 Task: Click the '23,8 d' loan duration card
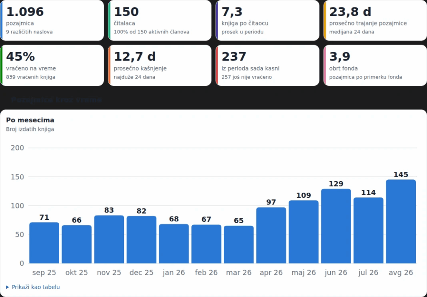tap(375, 20)
